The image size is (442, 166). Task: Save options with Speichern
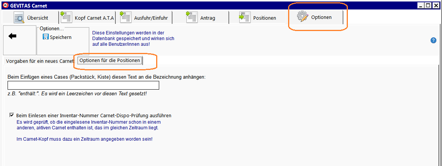point(57,37)
